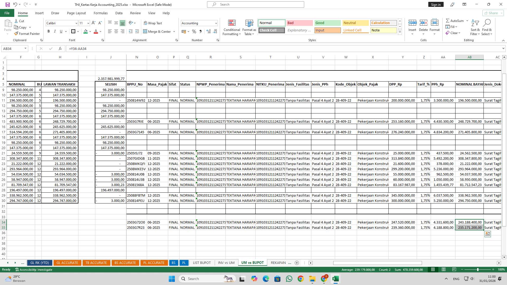507x285 pixels.
Task: Click the Increase Indent icon
Action: click(x=137, y=31)
